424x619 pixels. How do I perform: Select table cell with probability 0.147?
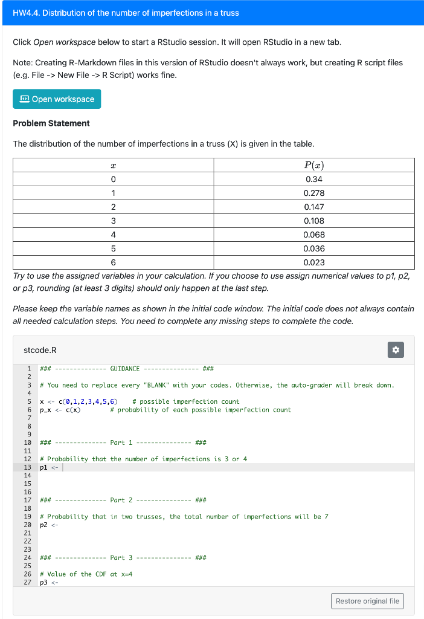click(x=314, y=207)
